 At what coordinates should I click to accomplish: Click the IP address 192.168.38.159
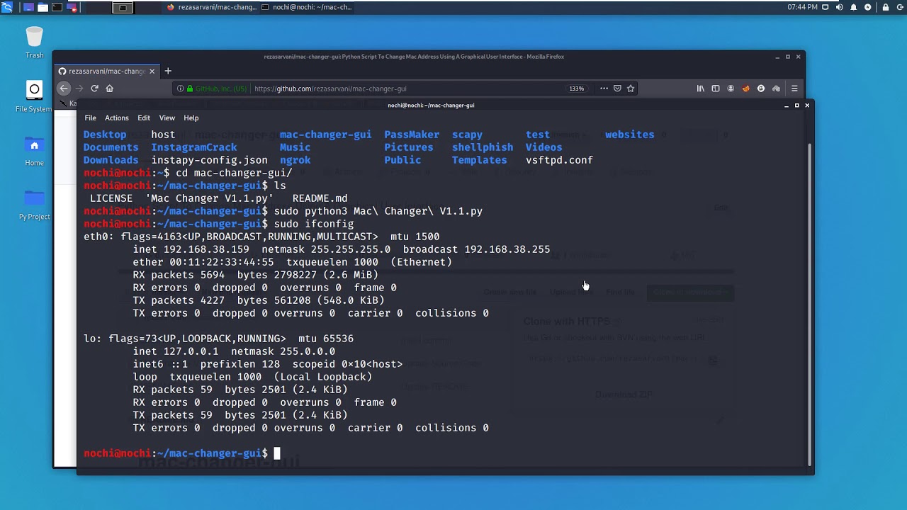click(206, 249)
